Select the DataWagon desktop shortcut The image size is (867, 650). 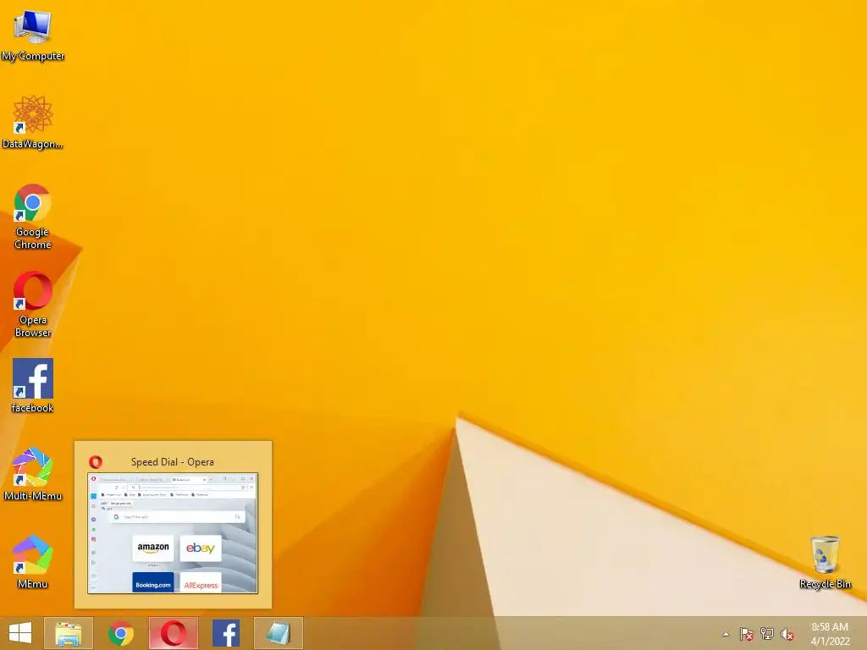tap(33, 122)
